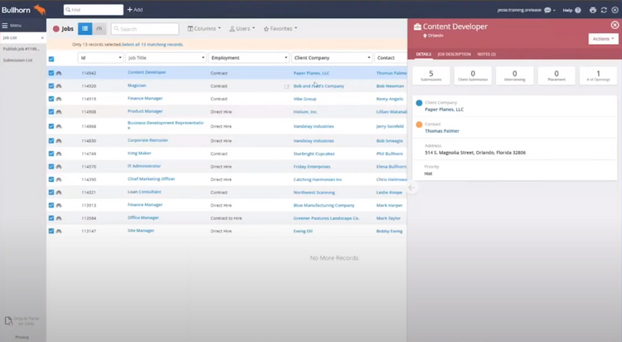Open the Help question mark icon
The height and width of the screenshot is (342, 622).
pyautogui.click(x=578, y=10)
